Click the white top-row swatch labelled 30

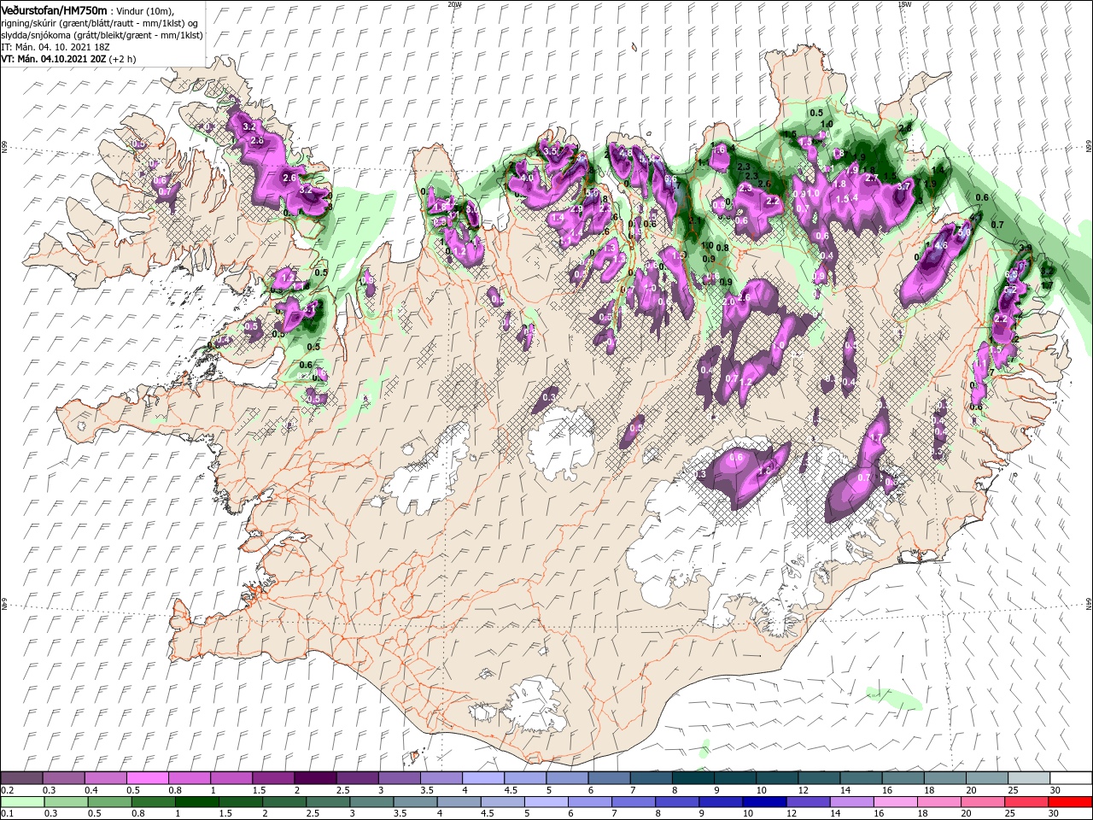(1072, 778)
